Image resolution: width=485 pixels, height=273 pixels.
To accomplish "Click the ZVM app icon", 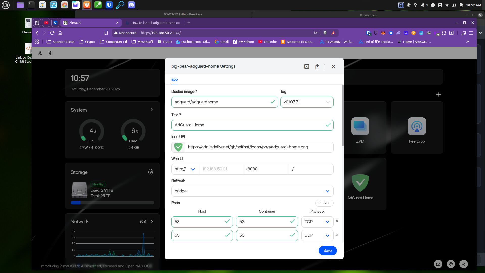I will pyautogui.click(x=360, y=126).
